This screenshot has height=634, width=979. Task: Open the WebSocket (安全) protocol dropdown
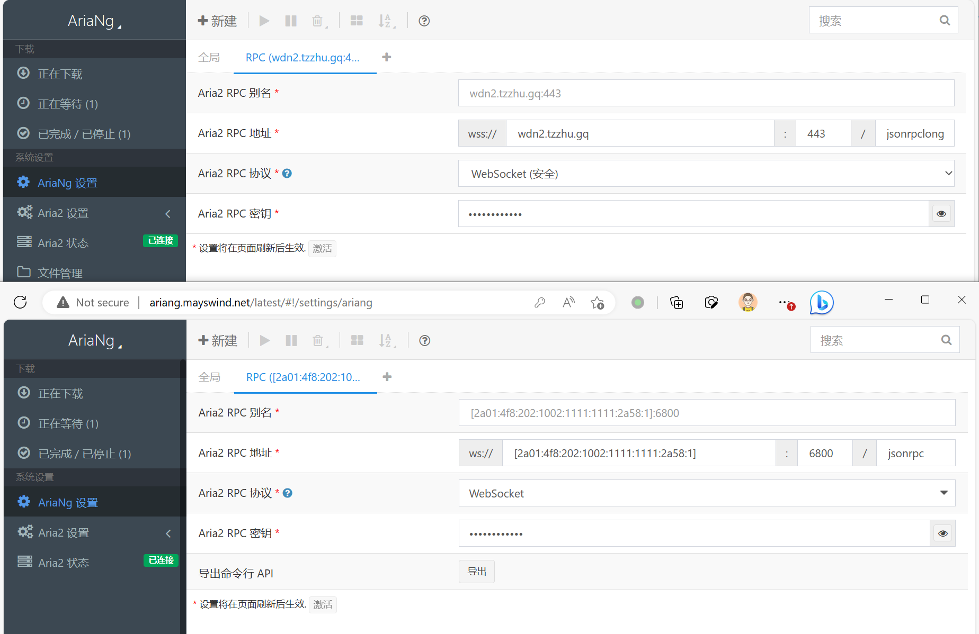pyautogui.click(x=706, y=174)
